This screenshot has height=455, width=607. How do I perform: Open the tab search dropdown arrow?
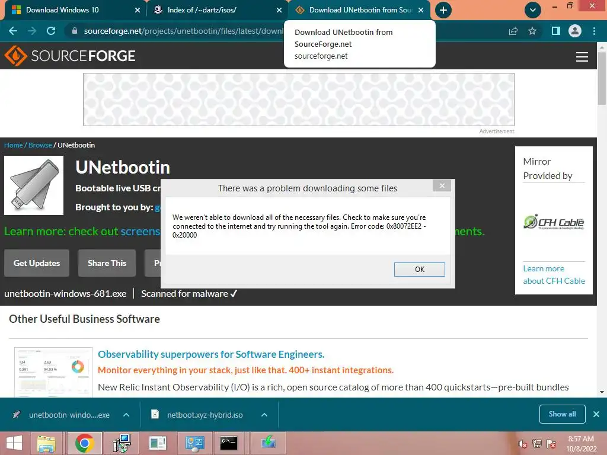[533, 10]
